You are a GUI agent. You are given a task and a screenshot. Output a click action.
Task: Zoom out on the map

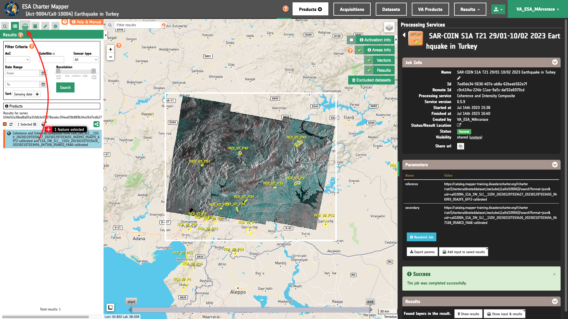tap(110, 57)
